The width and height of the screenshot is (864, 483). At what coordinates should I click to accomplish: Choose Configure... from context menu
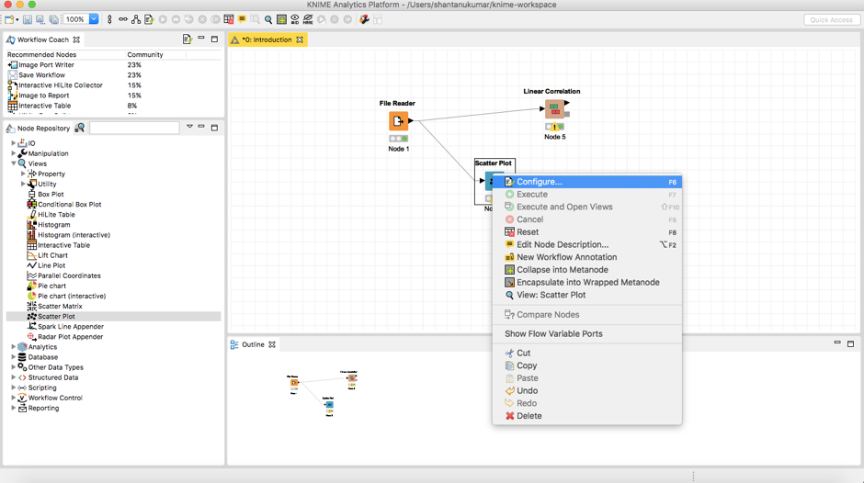pos(586,182)
